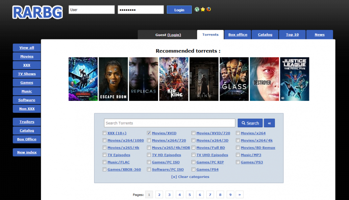
Task: Select View all in sidebar
Action: point(27,48)
